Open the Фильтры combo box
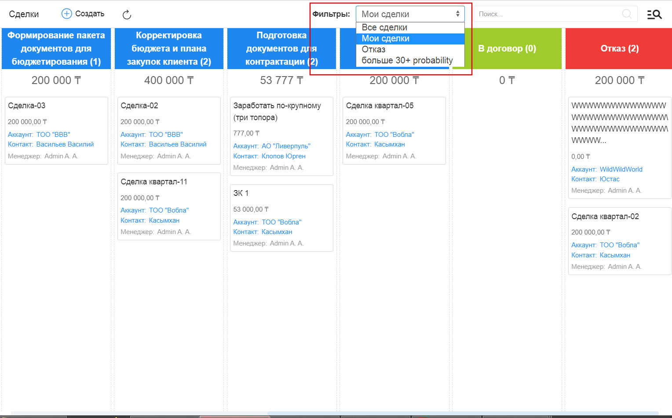 410,14
